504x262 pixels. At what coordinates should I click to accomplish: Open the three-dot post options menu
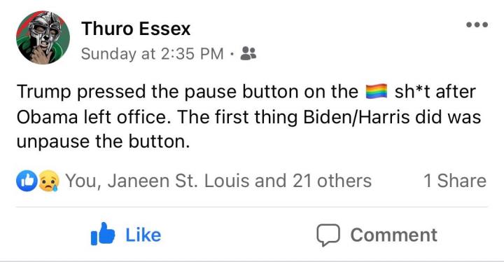click(477, 25)
